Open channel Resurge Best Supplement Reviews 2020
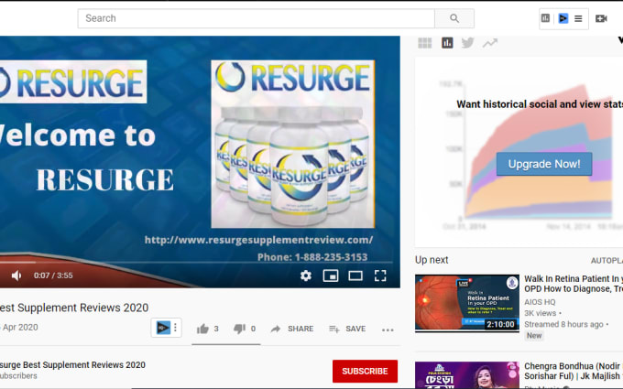This screenshot has width=623, height=389. [x=72, y=365]
